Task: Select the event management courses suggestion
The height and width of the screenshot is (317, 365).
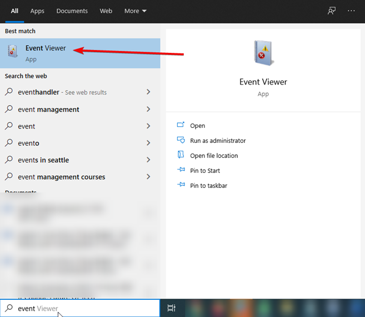Action: (x=80, y=177)
